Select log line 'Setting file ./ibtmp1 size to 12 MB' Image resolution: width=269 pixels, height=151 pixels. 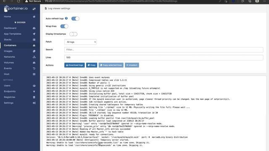pos(118,107)
